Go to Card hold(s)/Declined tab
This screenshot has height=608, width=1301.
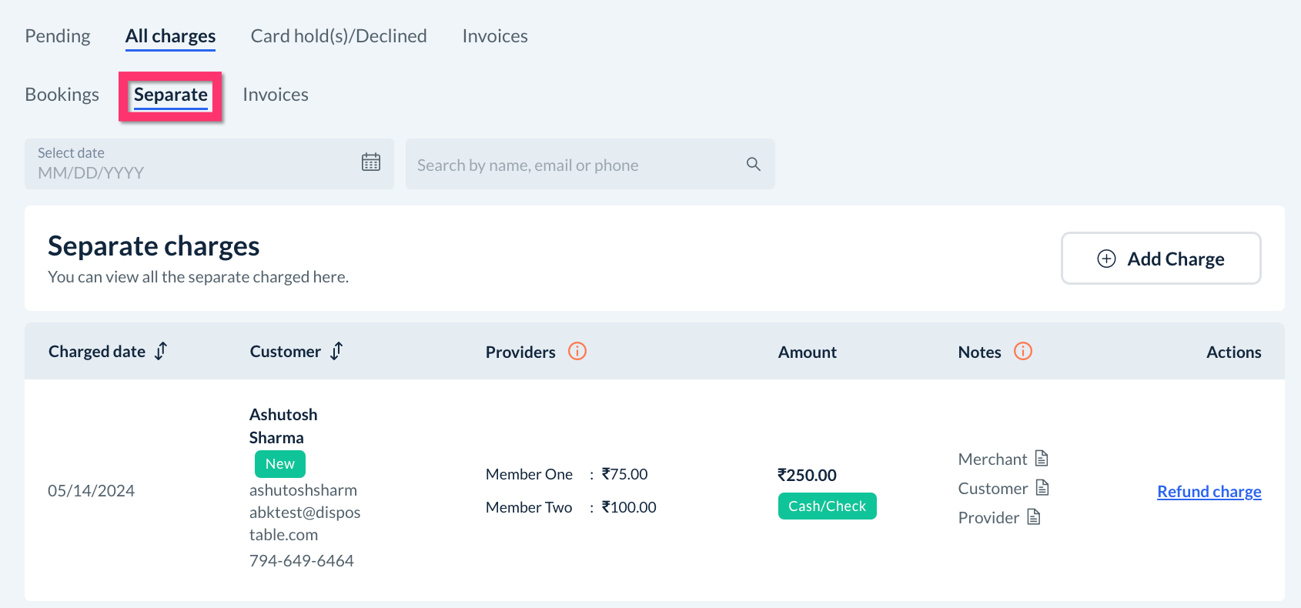(x=339, y=36)
